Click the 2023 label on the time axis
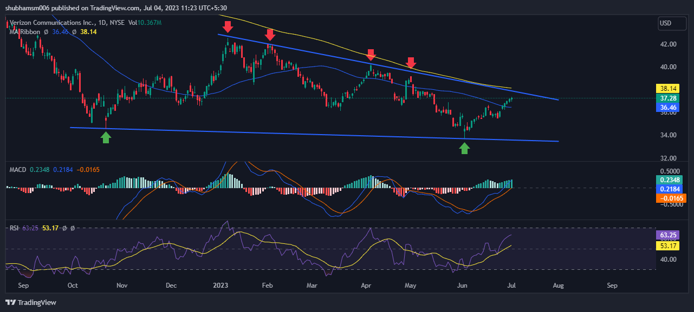694x312 pixels. [x=220, y=285]
